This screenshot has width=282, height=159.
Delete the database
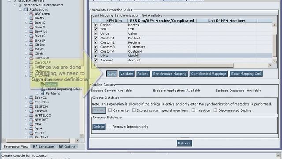click(x=99, y=127)
